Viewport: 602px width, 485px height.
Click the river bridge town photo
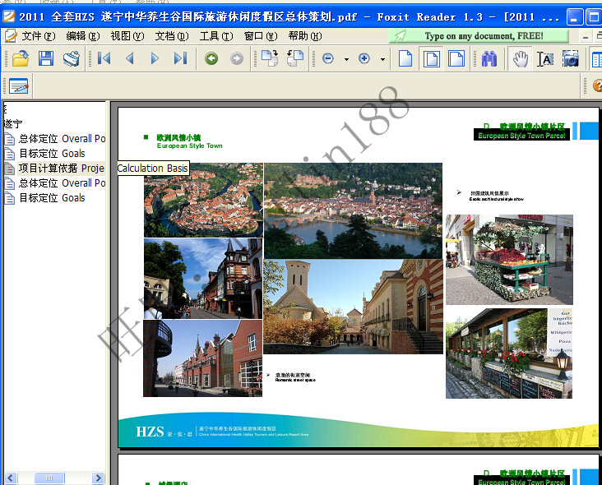click(x=353, y=210)
